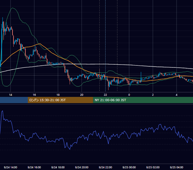Image resolution: width=193 pixels, height=170 pixels.
Task: Click the oscillator low before 9/24 20:00
Action: coord(70,149)
